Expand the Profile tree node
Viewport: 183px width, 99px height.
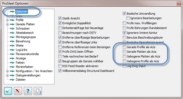tap(7, 20)
